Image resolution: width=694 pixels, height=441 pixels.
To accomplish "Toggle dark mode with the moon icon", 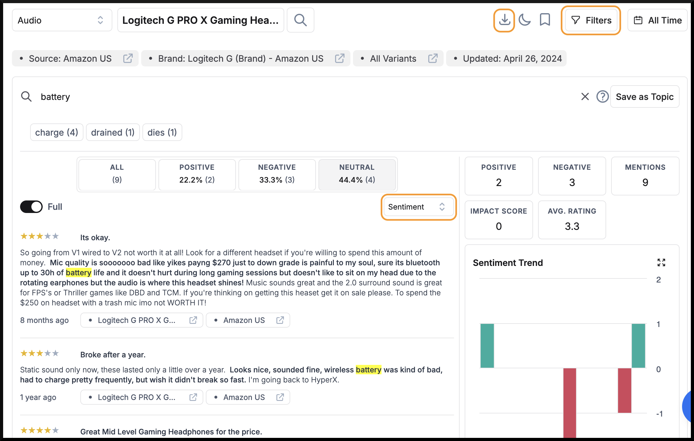I will click(525, 20).
